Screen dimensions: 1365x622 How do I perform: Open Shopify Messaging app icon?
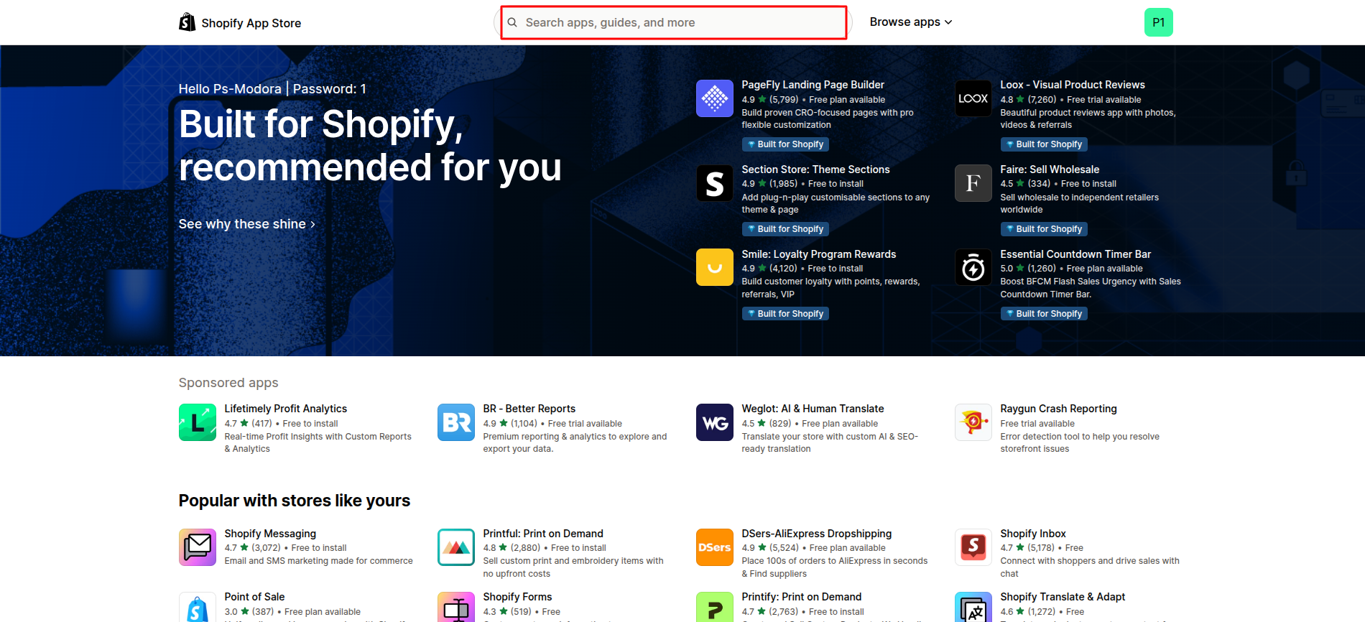[197, 547]
